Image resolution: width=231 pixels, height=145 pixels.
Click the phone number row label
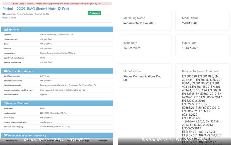tap(10, 39)
